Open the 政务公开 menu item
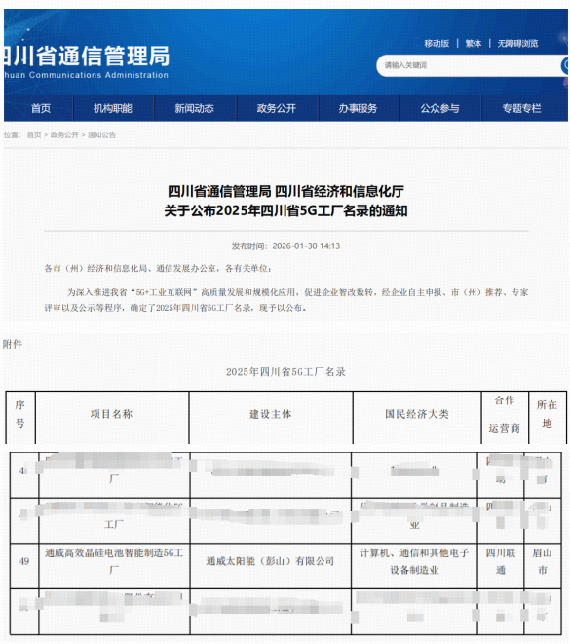The width and height of the screenshot is (570, 644). pyautogui.click(x=277, y=108)
